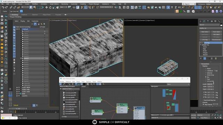Restrict transform to the Z axis
The image size is (223, 125).
pos(176,7)
